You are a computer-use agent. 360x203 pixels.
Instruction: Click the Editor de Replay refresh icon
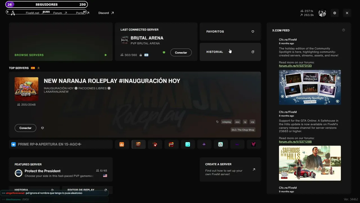tap(106, 190)
